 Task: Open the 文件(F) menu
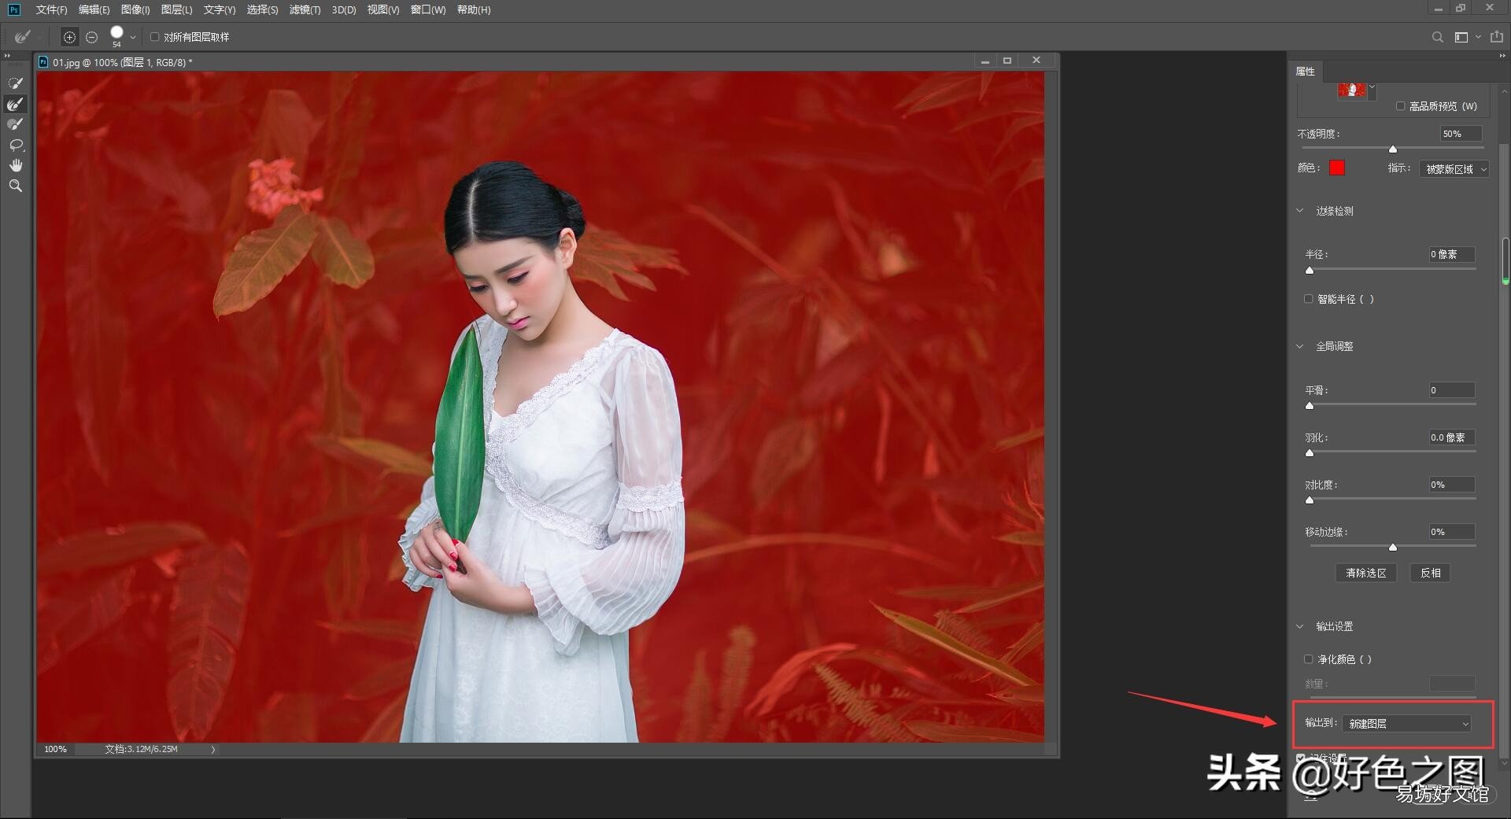51,9
